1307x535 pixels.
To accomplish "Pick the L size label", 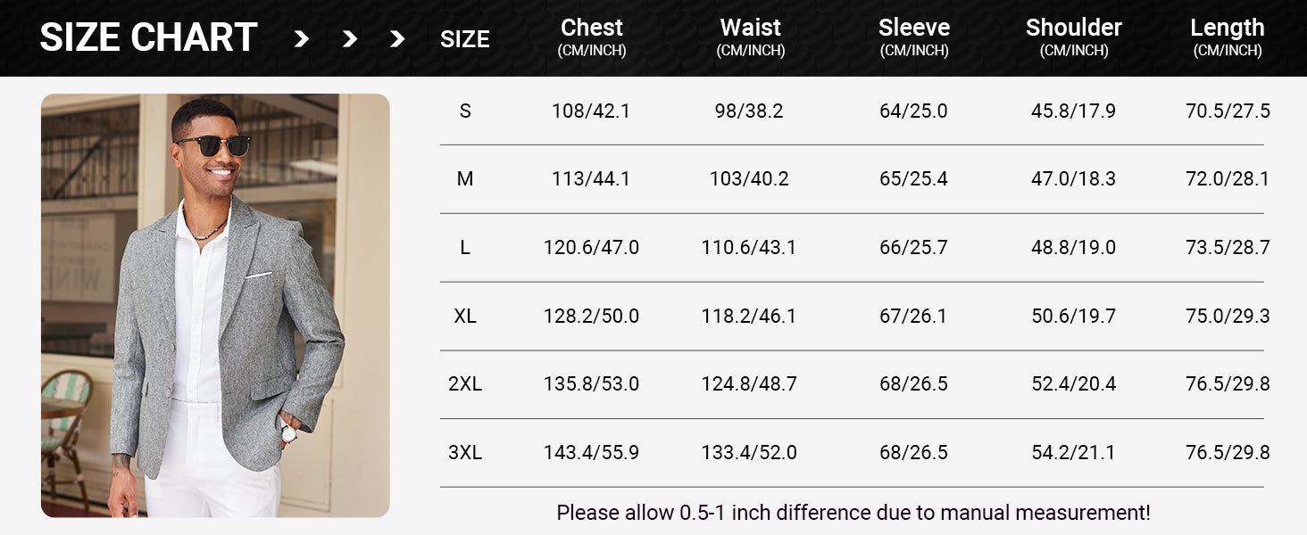I will coord(465,248).
